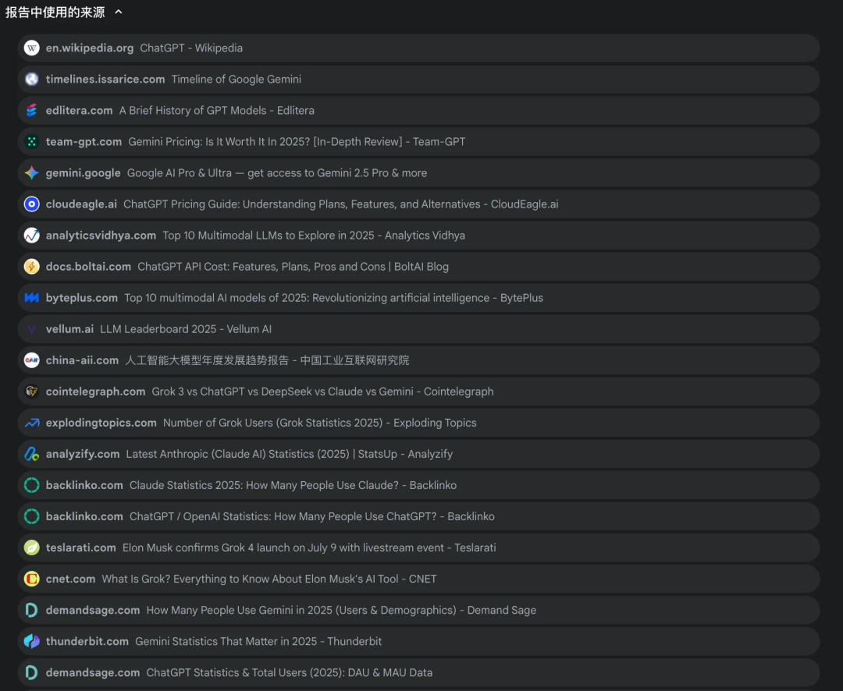Click the china-aii.com favicon icon
The width and height of the screenshot is (843, 691).
tap(32, 360)
